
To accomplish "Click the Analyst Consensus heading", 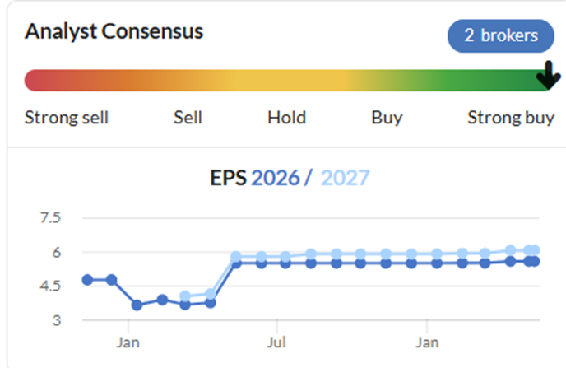I will click(114, 31).
